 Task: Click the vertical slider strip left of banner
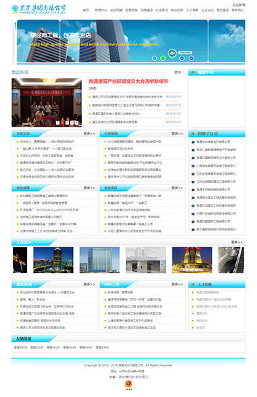pyautogui.click(x=14, y=41)
